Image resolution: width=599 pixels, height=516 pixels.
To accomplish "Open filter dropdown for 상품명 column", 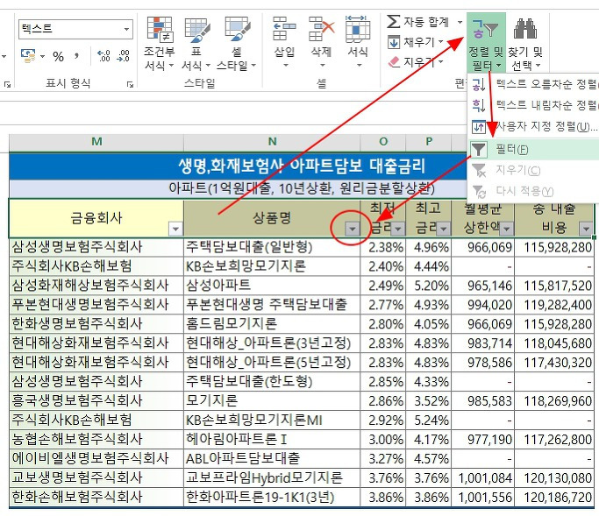I will point(352,229).
